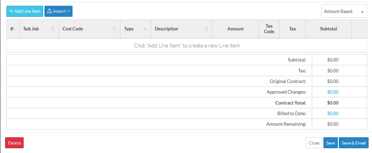Image resolution: width=372 pixels, height=153 pixels.
Task: Select the Subtotal column header
Action: (328, 29)
